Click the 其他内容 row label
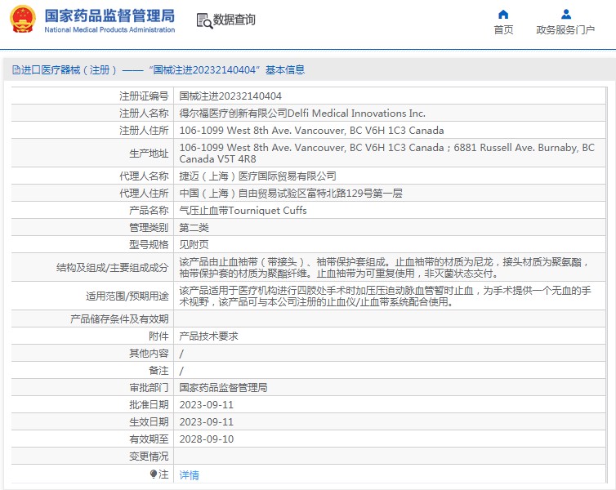 tap(149, 354)
